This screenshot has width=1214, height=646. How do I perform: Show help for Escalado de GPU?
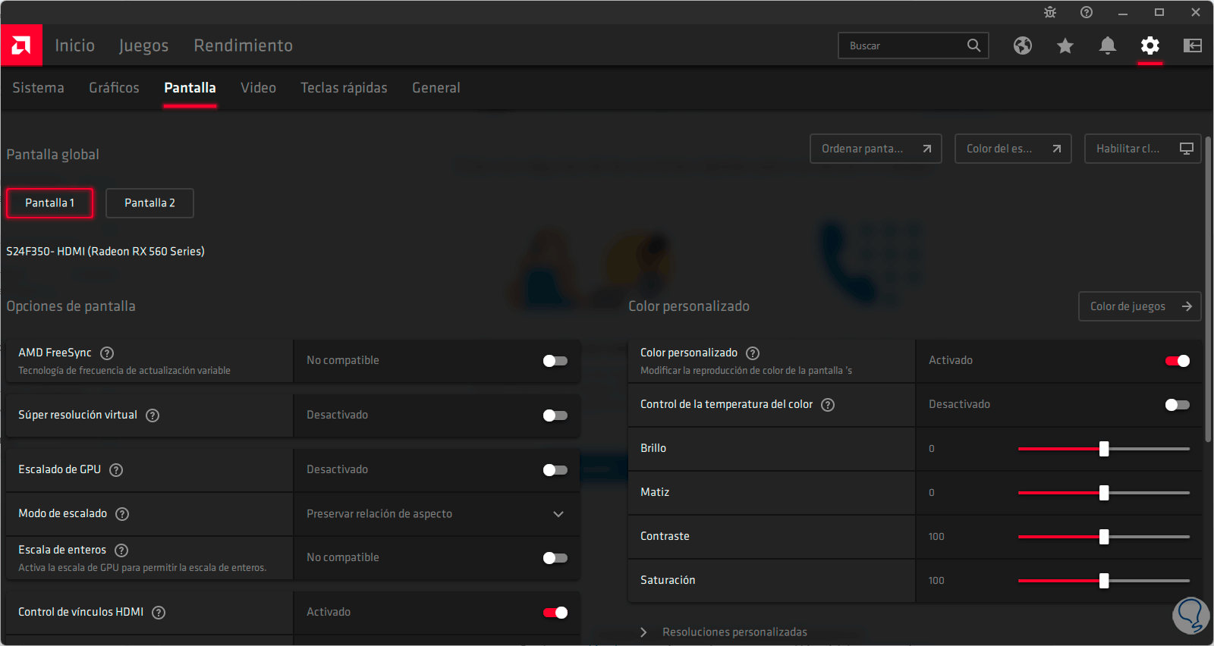[116, 469]
